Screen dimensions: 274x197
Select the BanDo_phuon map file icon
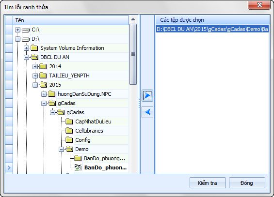coord(78,167)
